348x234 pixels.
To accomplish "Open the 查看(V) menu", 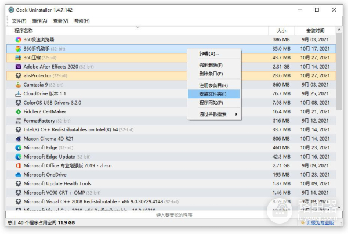I will pyautogui.click(x=60, y=21).
